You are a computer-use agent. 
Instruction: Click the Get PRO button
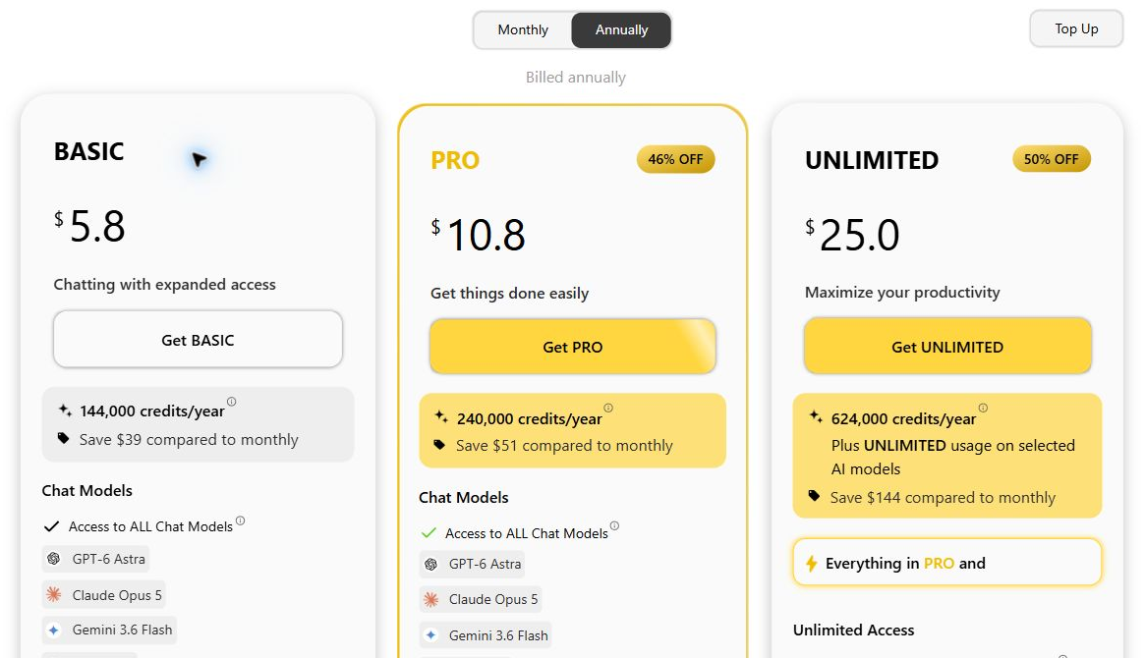pos(572,348)
